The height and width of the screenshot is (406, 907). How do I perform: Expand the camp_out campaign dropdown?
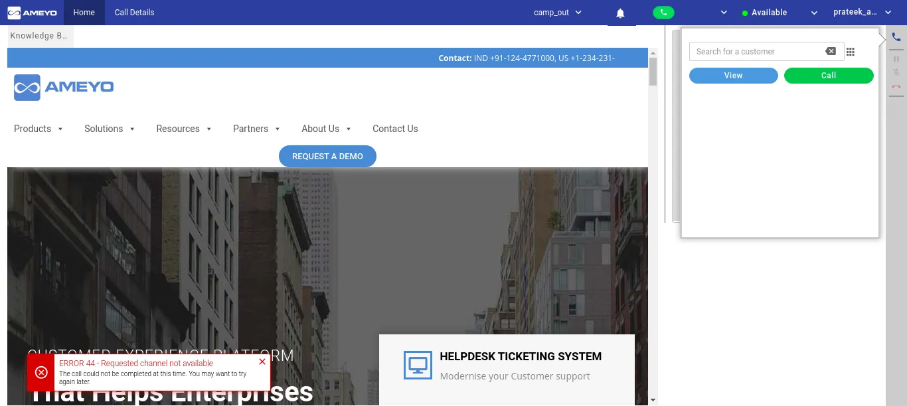click(578, 13)
